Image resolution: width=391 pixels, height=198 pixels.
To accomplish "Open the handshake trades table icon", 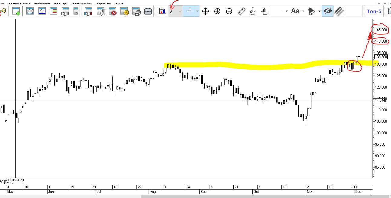I will pyautogui.click(x=65, y=11).
